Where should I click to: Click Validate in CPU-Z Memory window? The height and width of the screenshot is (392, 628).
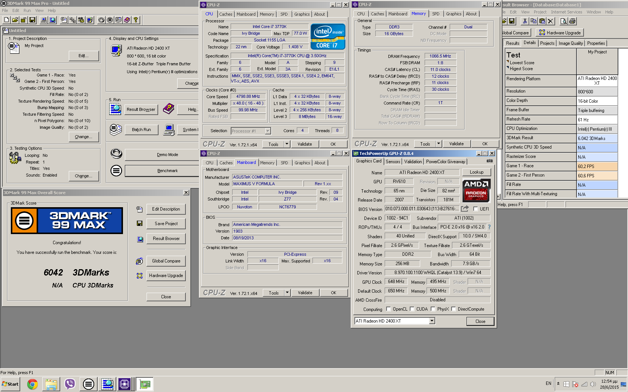pos(456,144)
